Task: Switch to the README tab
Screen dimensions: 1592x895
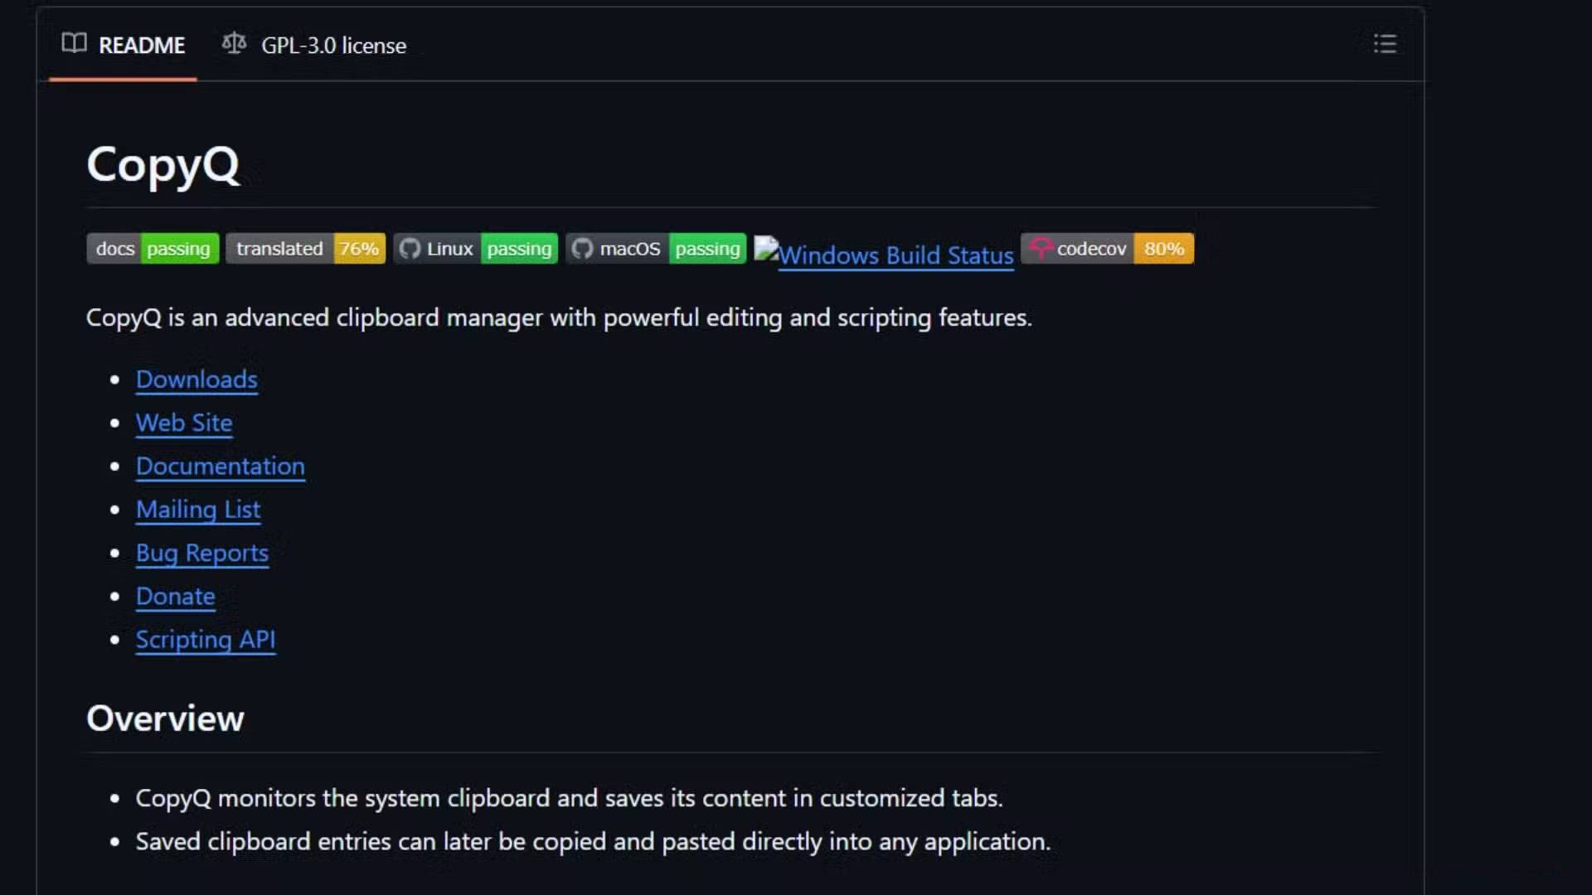Action: click(141, 46)
